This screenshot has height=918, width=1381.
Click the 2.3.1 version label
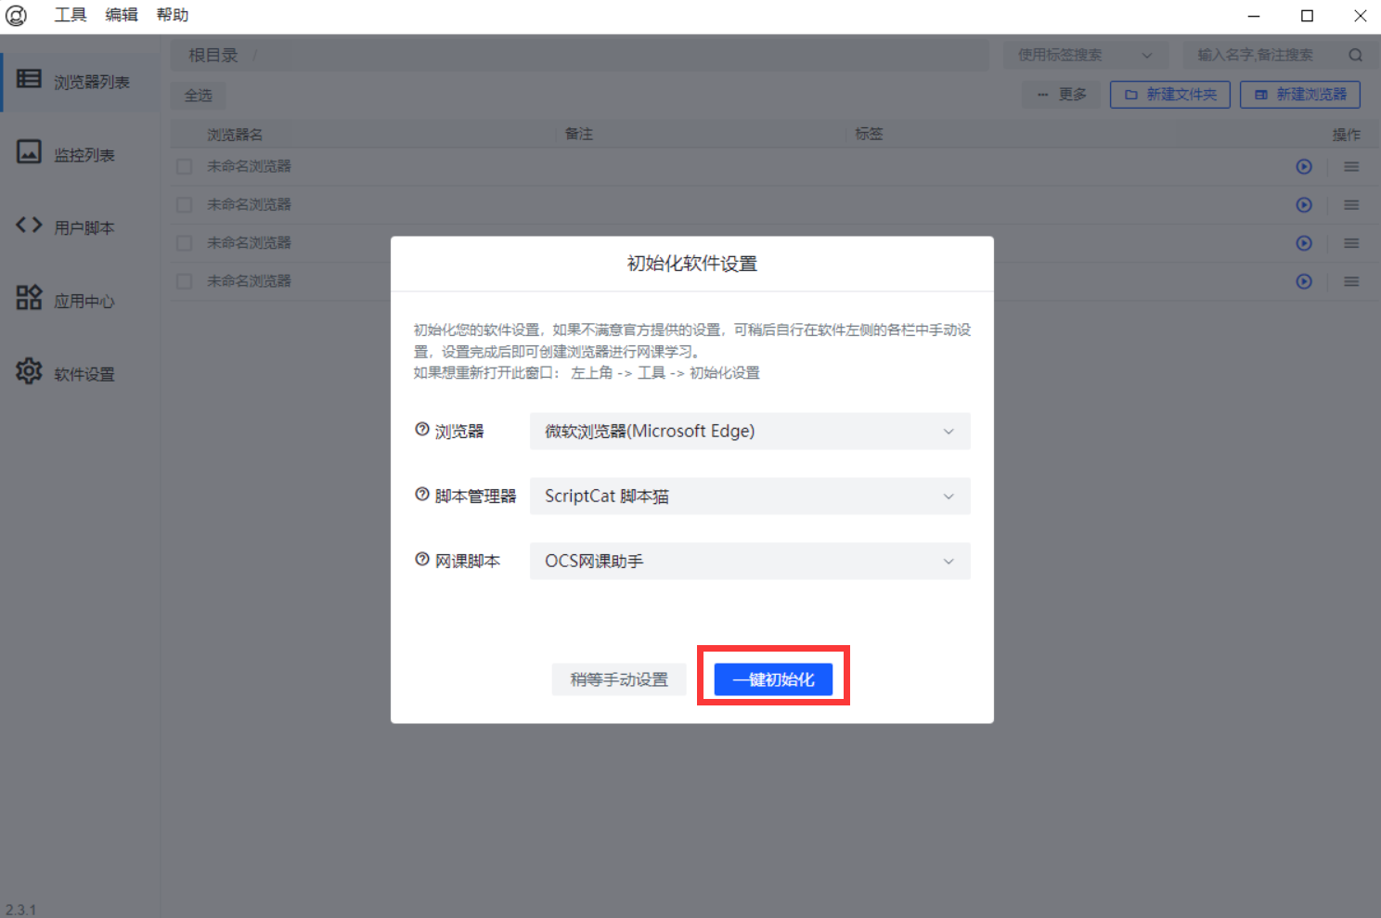[x=20, y=910]
